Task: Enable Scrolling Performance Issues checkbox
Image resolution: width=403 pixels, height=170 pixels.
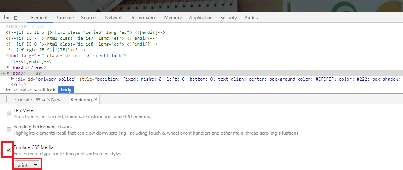Action: [9, 129]
